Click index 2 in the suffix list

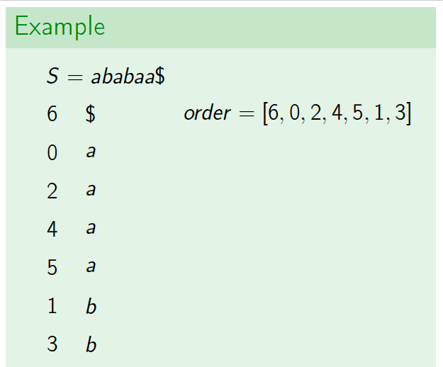click(x=52, y=191)
